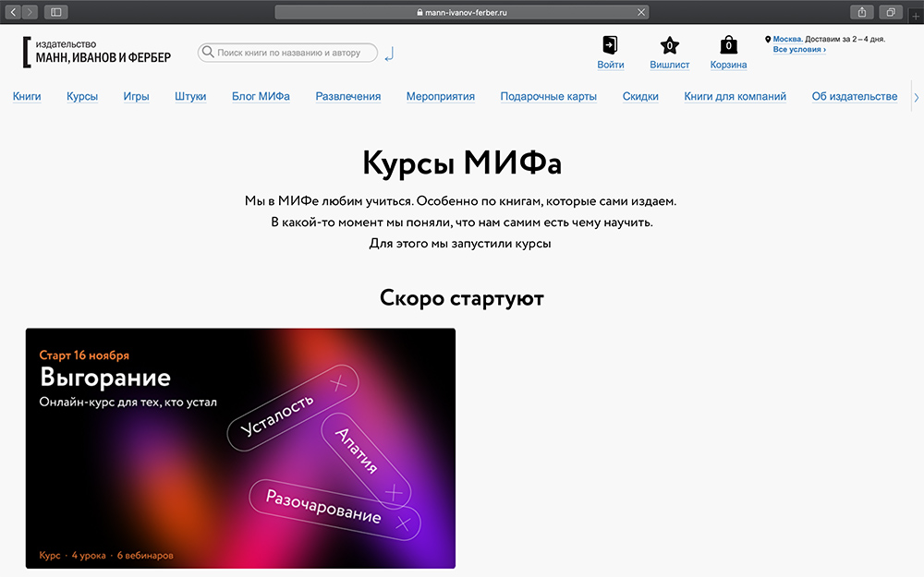This screenshot has width=924, height=577.
Task: Open the Мероприятия menu item
Action: (440, 96)
